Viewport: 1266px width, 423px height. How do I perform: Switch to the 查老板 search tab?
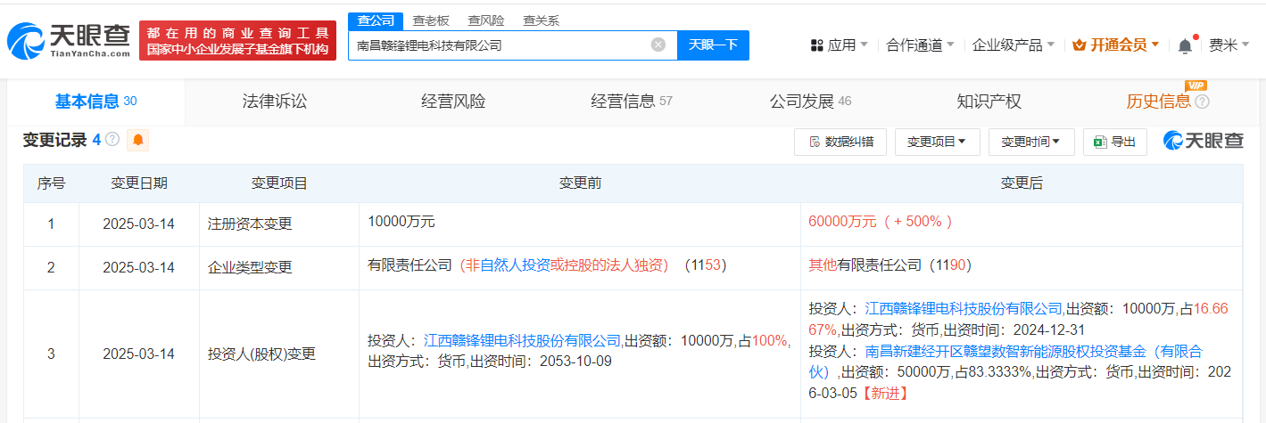coord(431,21)
